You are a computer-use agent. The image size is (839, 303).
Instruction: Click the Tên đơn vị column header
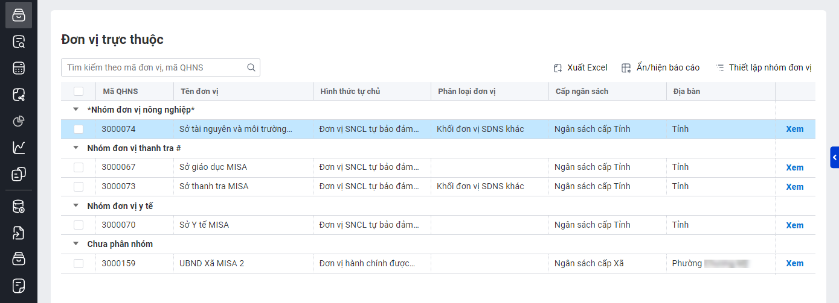(199, 92)
